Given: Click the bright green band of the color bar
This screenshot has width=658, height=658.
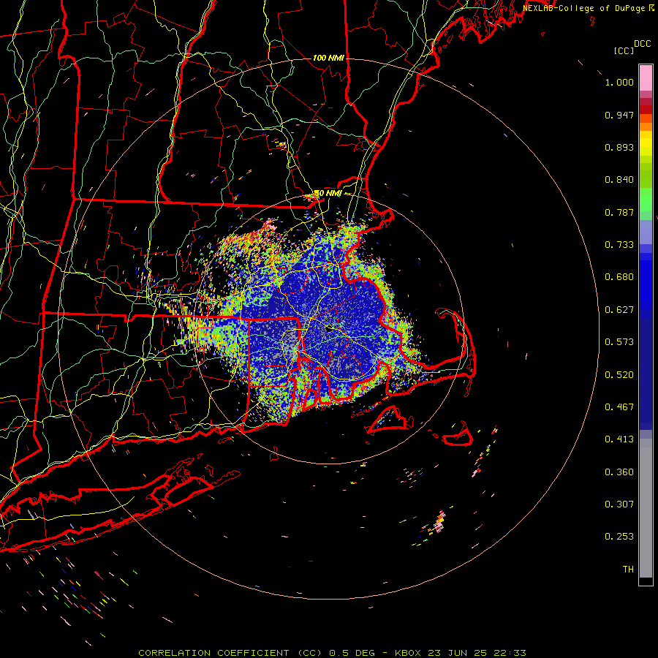Looking at the screenshot, I should tap(646, 200).
